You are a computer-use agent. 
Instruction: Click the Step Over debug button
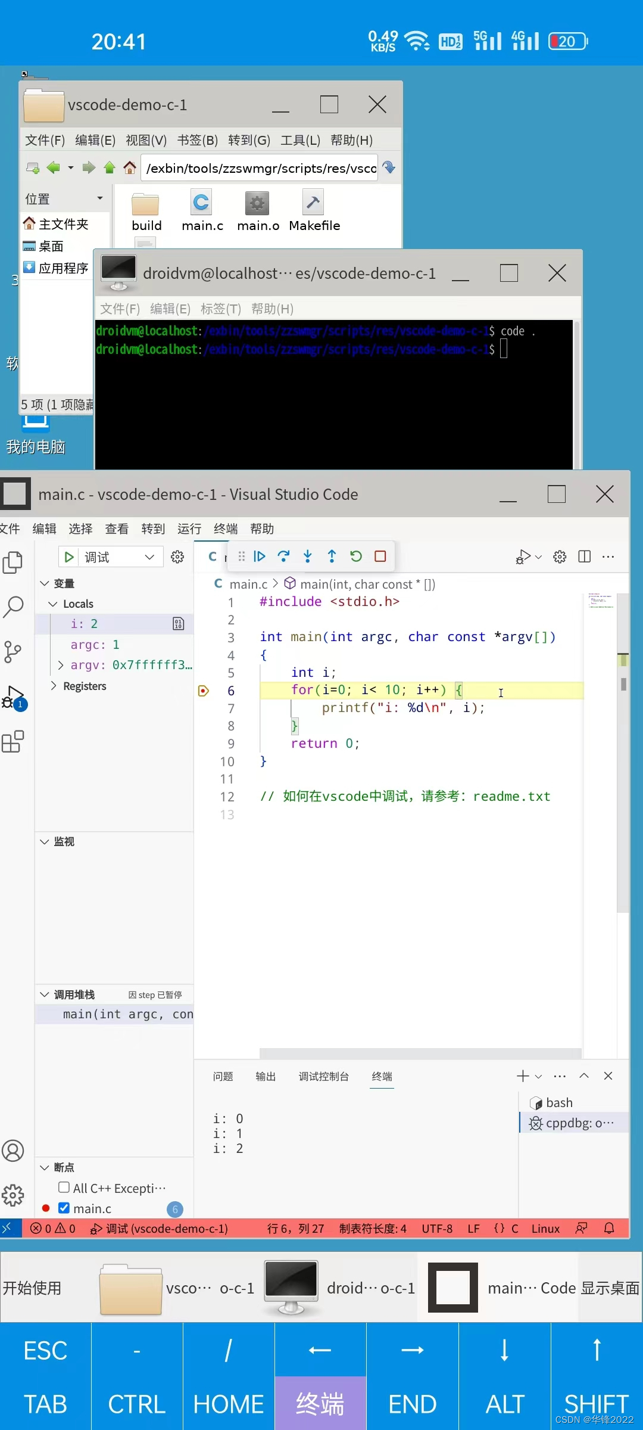point(284,557)
